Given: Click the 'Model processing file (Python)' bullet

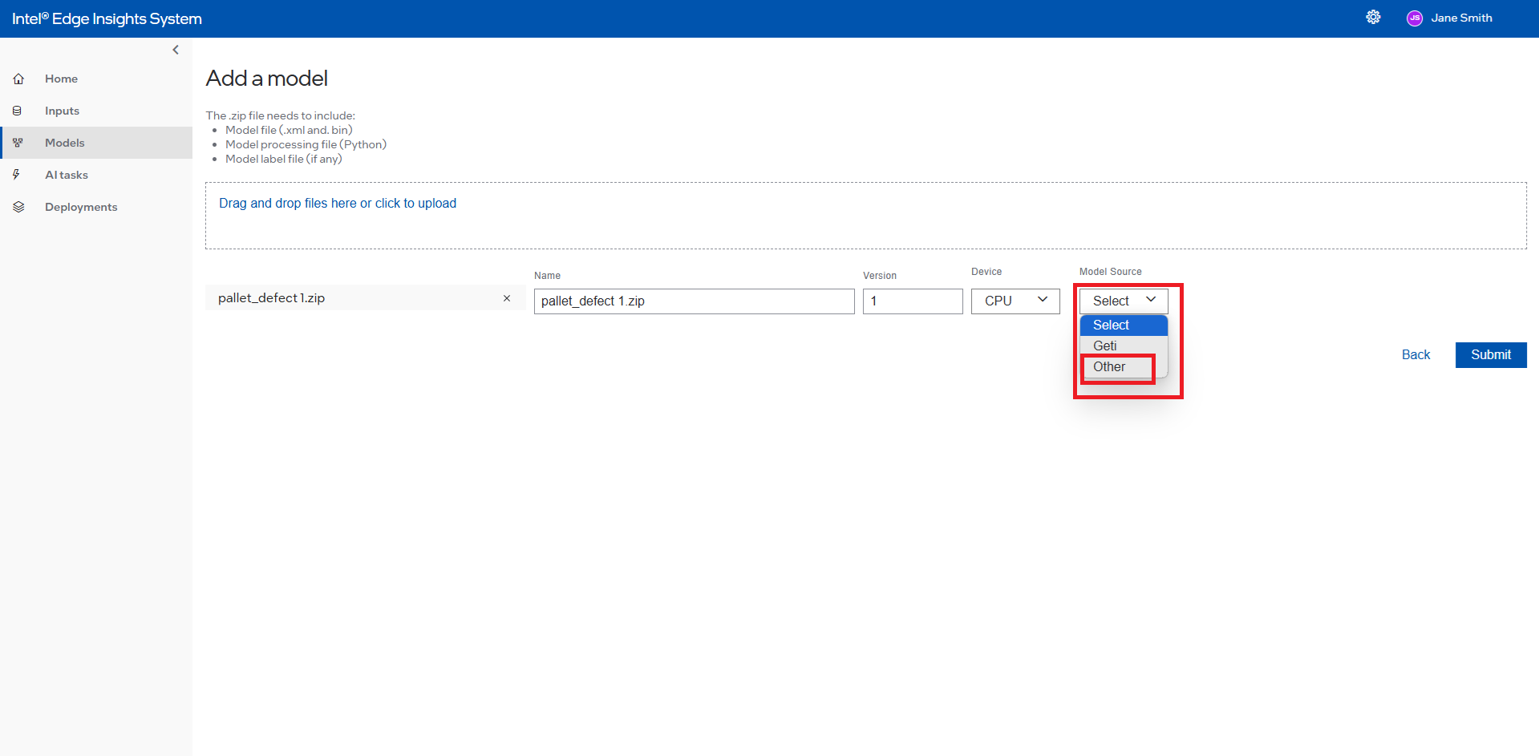Looking at the screenshot, I should pos(306,144).
